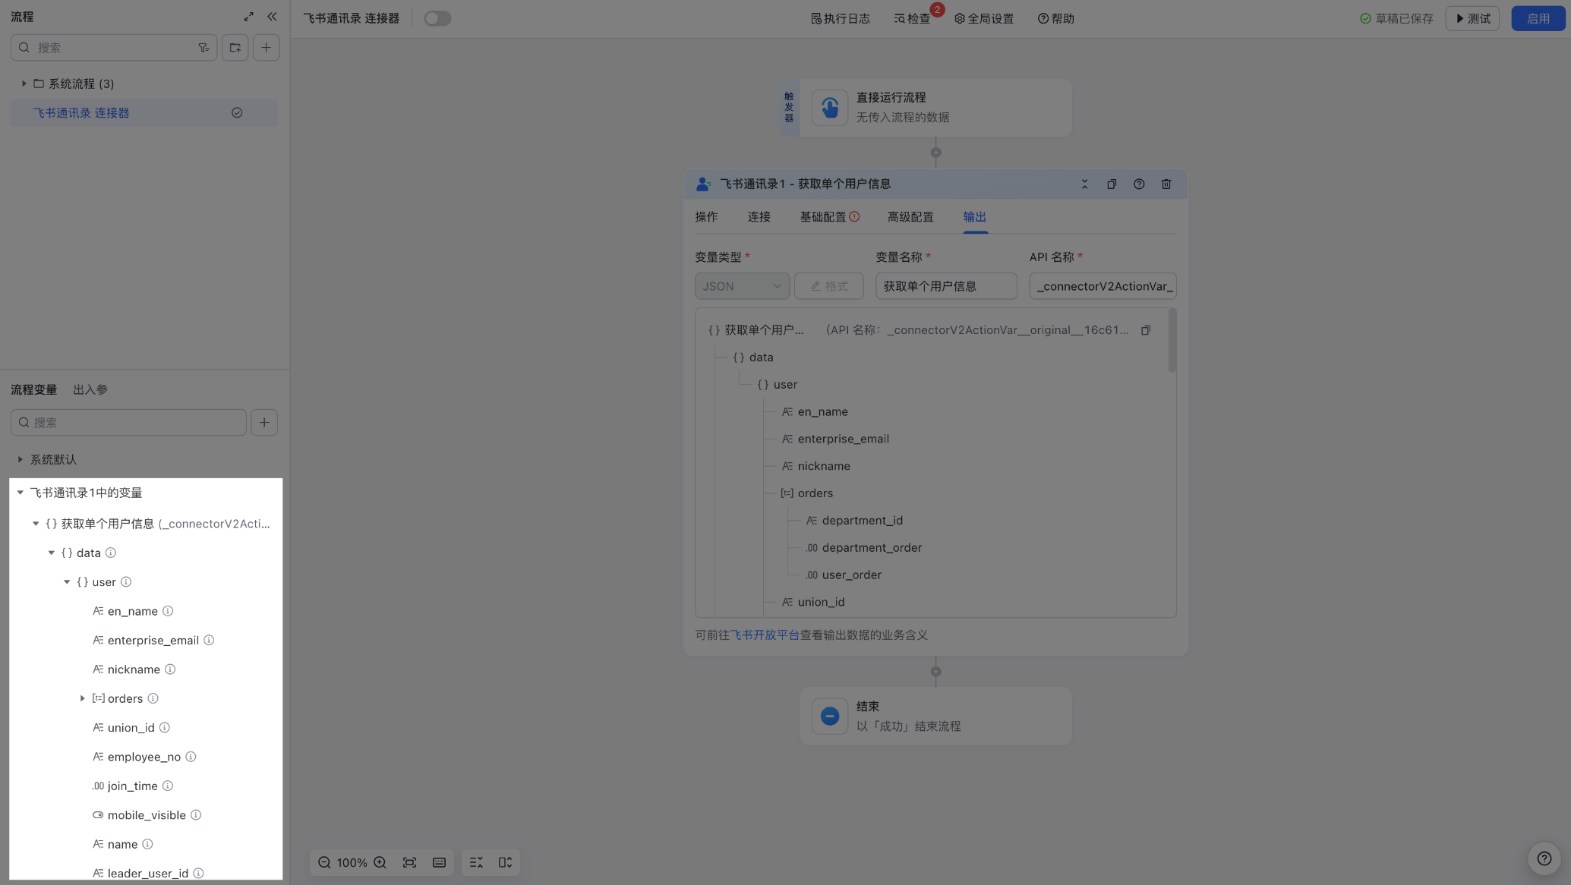Open help for the 飞书通讯录1 node
Image resolution: width=1571 pixels, height=885 pixels.
pos(1139,184)
